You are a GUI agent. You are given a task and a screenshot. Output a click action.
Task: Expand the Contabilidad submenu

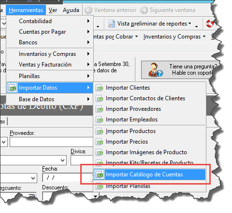click(x=50, y=21)
